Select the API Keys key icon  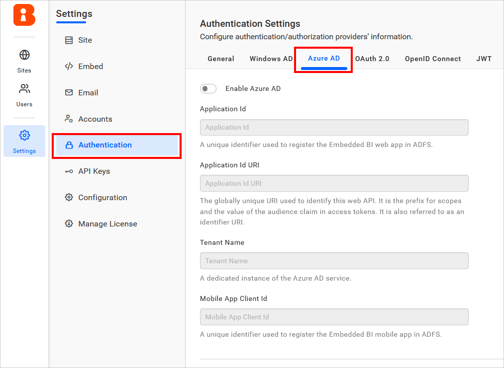[x=68, y=171]
